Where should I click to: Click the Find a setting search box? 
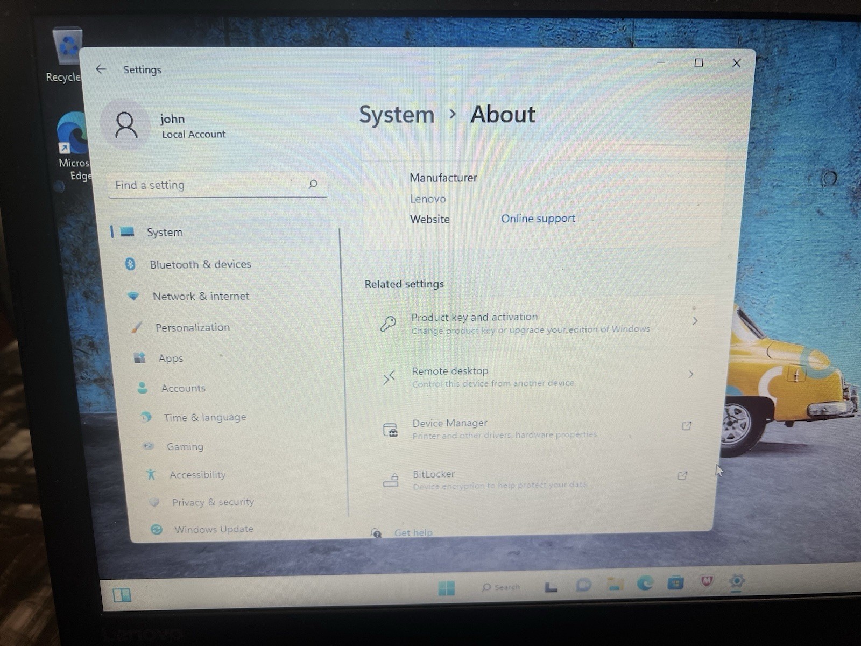[217, 185]
